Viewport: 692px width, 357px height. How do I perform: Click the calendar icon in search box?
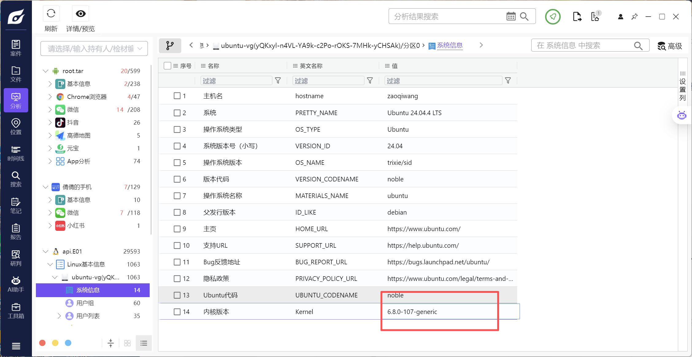pyautogui.click(x=511, y=16)
